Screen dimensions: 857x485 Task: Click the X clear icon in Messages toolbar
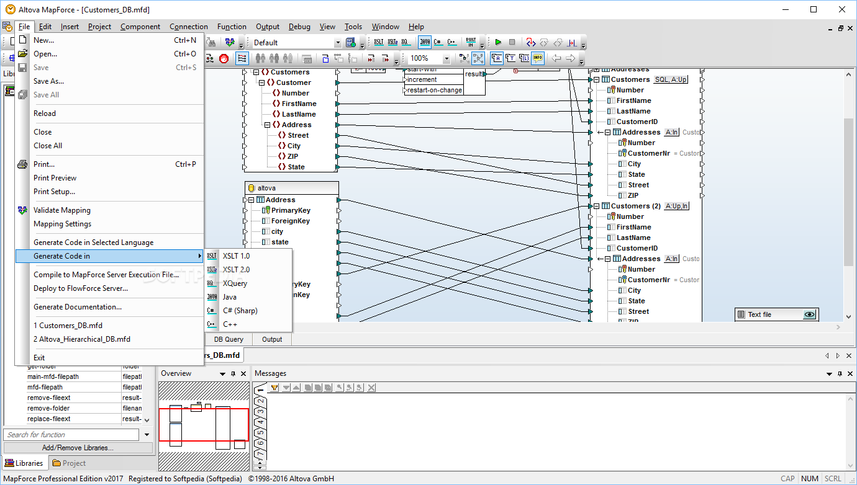coord(371,388)
